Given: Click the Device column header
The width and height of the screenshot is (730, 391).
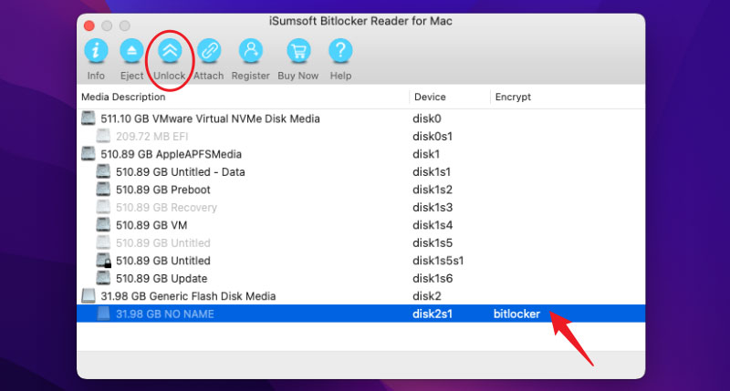Looking at the screenshot, I should point(430,97).
